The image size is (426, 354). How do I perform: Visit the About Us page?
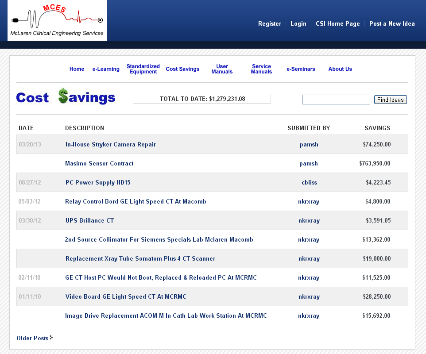click(x=340, y=69)
